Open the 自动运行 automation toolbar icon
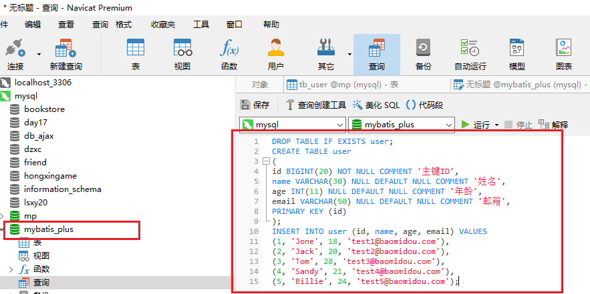 point(470,55)
